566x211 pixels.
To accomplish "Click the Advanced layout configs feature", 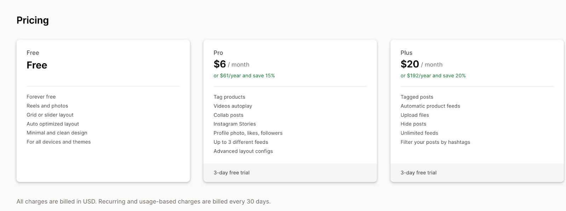I will pyautogui.click(x=243, y=151).
